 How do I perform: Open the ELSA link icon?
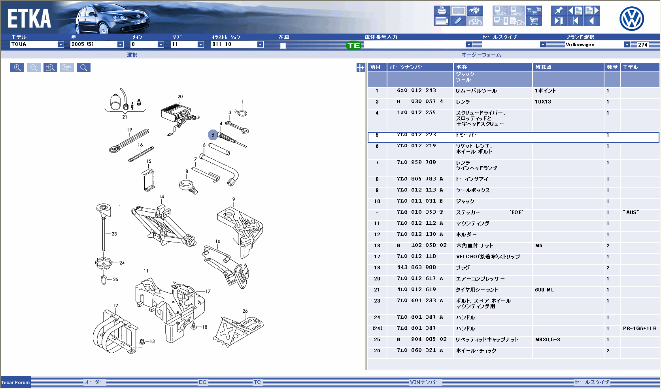coord(501,11)
